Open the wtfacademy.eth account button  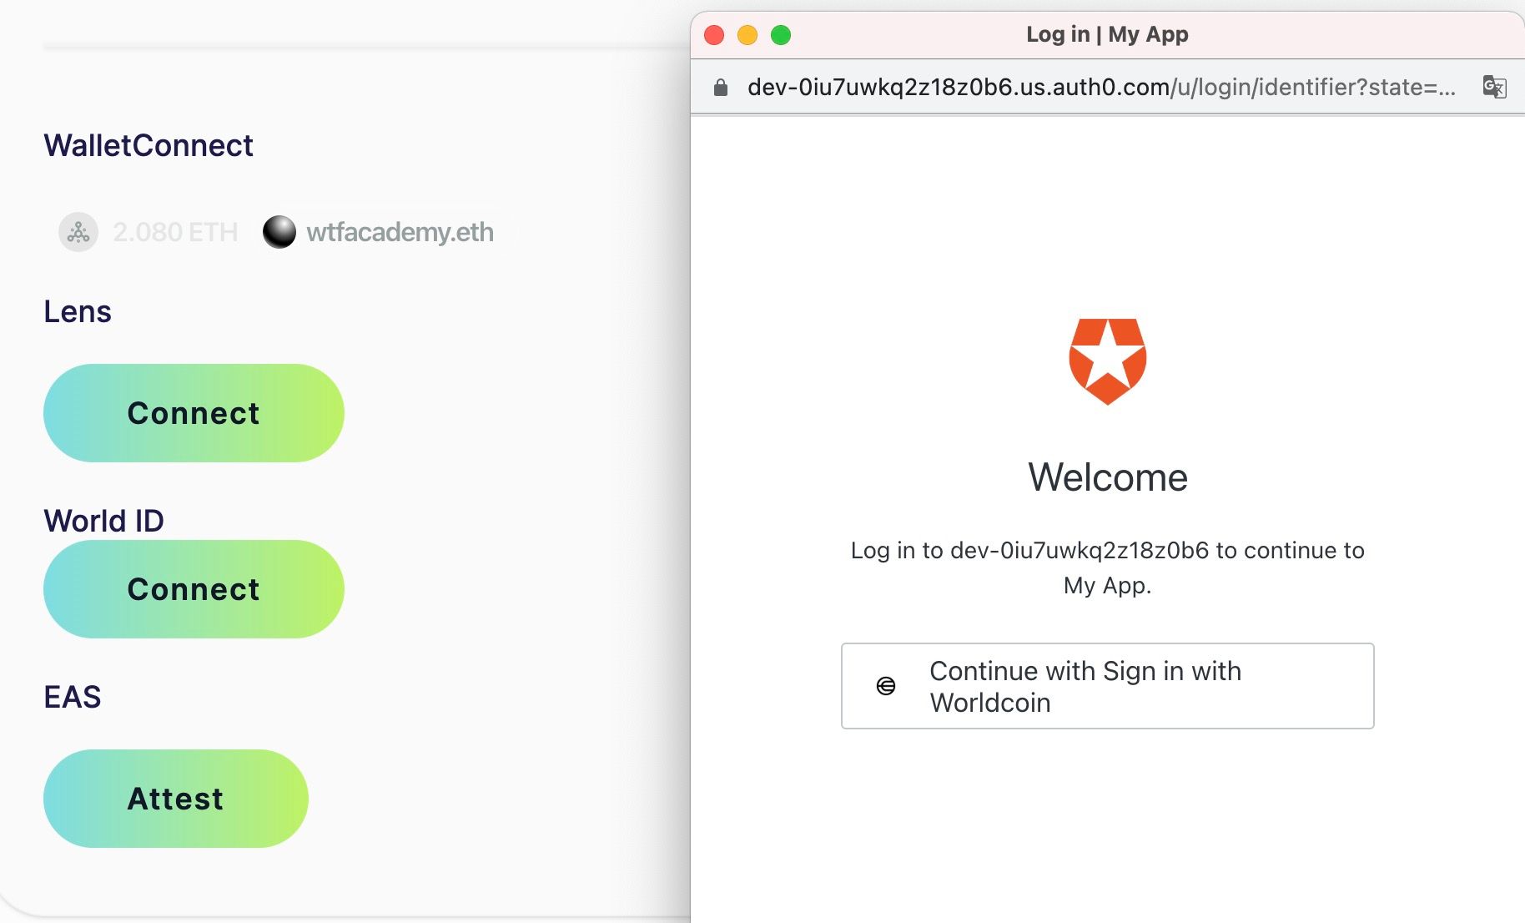click(x=380, y=232)
